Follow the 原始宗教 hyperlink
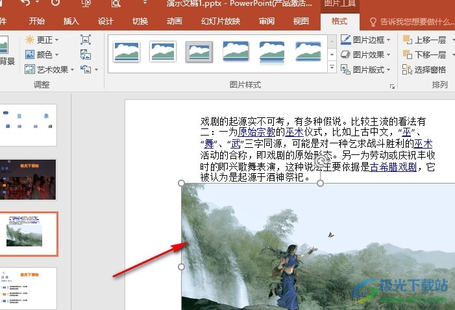 pos(256,132)
